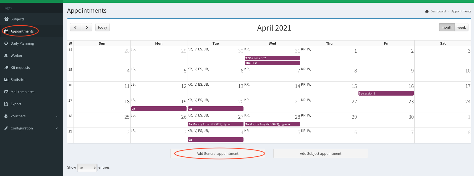474x176 pixels.
Task: Click the Subjects users icon in sidebar
Action: [6, 19]
